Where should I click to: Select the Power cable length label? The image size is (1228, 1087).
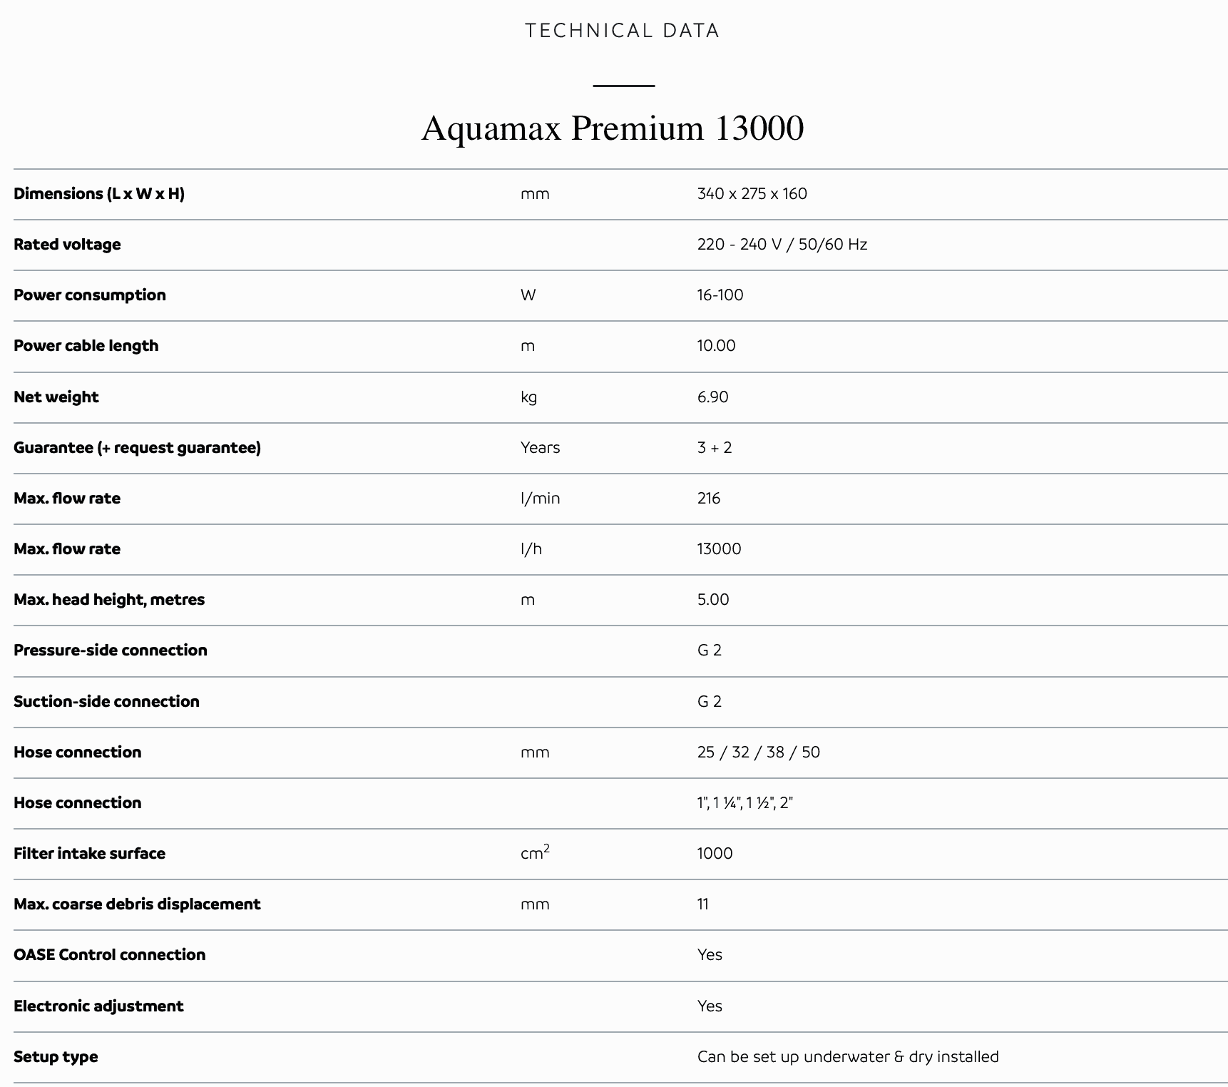(86, 346)
